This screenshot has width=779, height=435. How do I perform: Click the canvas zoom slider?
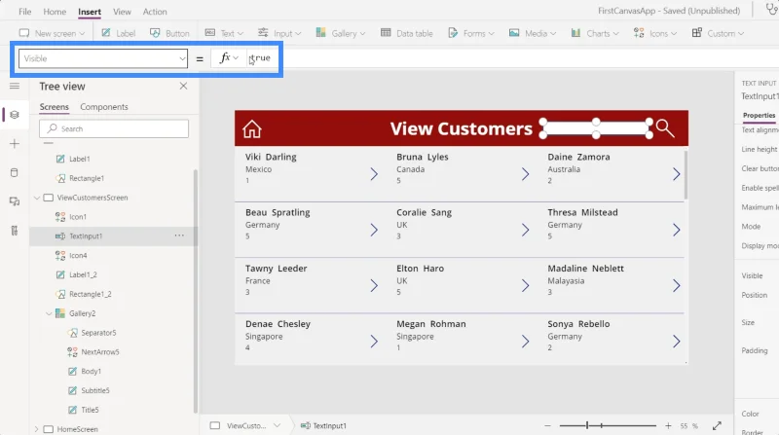click(x=608, y=425)
